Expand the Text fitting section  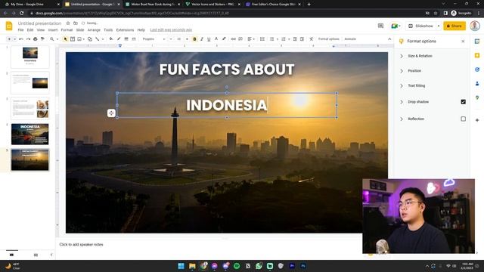coord(402,85)
